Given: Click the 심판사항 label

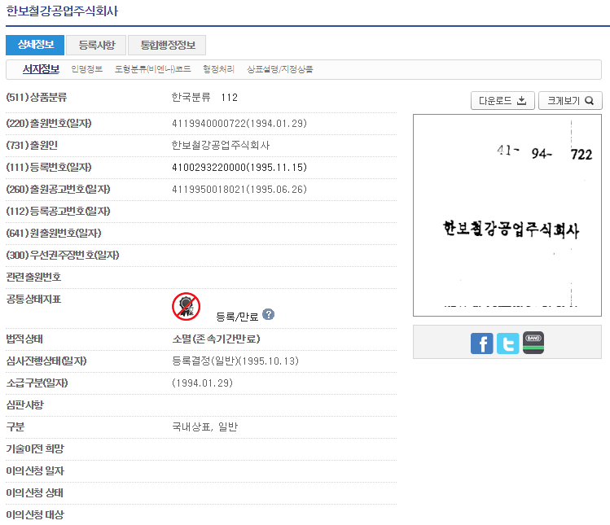Looking at the screenshot, I should pos(25,405).
